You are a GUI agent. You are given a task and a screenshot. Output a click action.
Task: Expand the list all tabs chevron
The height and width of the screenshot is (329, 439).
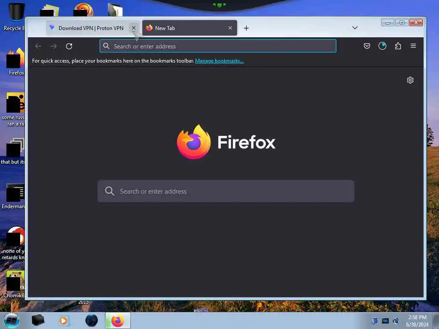pos(355,28)
